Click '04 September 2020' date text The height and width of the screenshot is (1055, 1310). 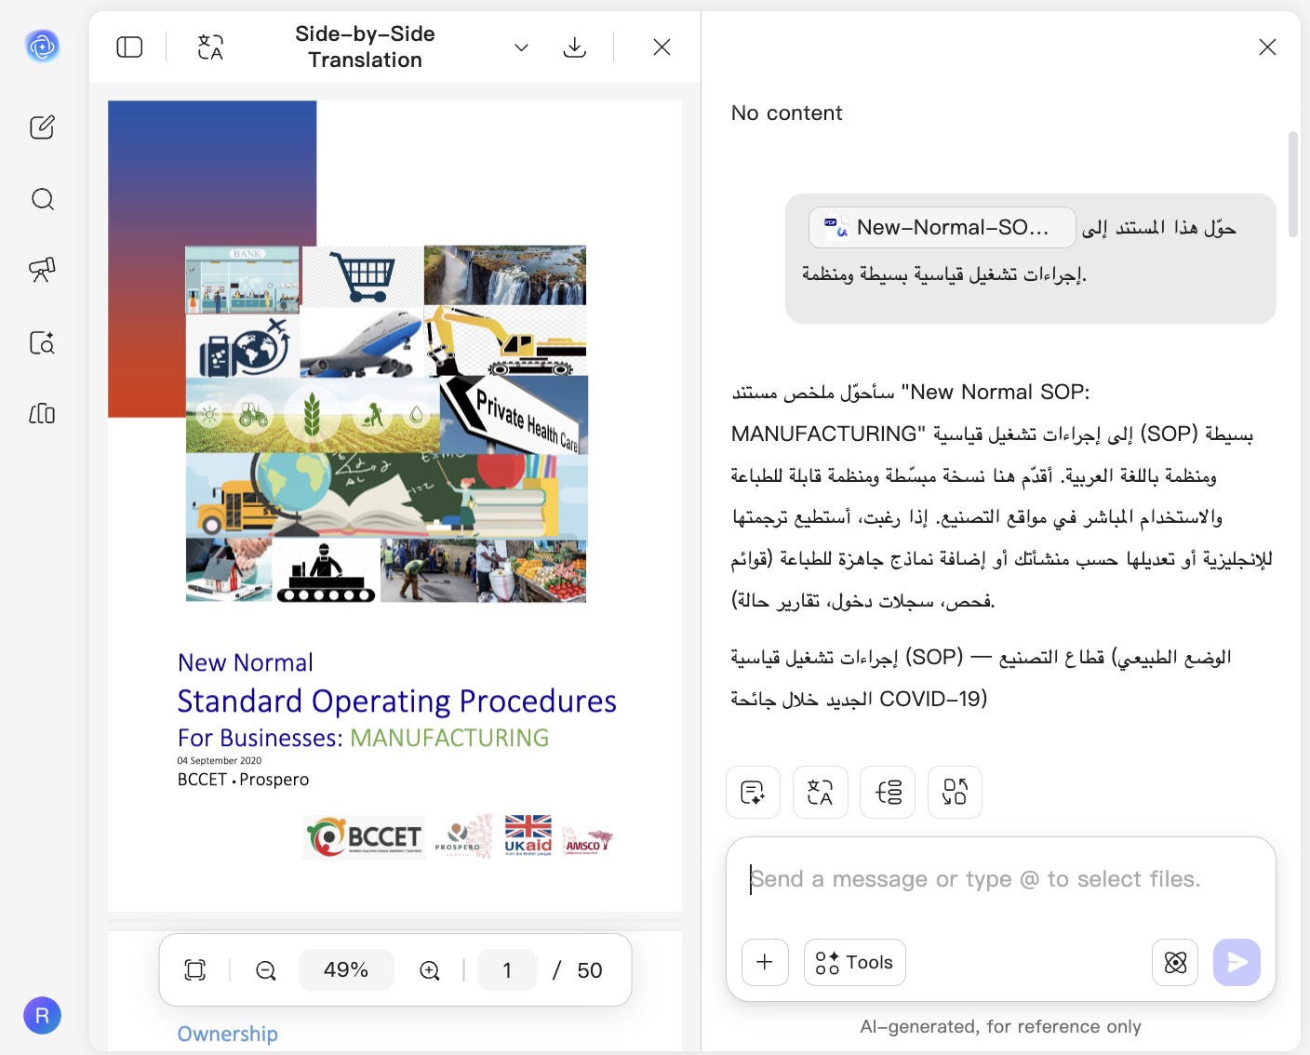(x=220, y=760)
